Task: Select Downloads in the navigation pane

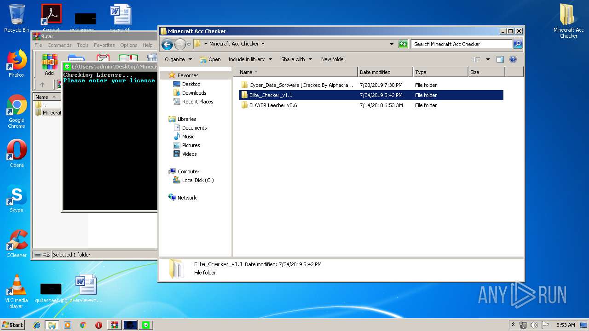Action: pos(194,93)
